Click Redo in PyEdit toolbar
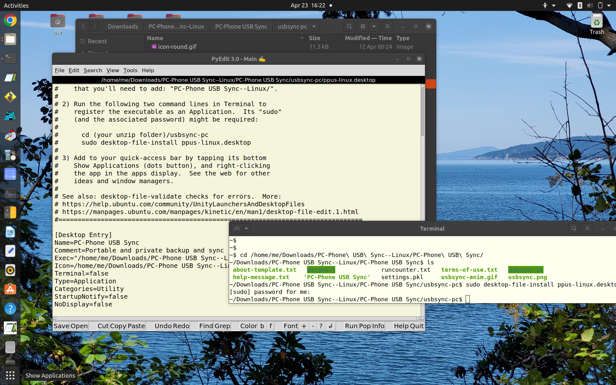The image size is (616, 385). pos(181,326)
